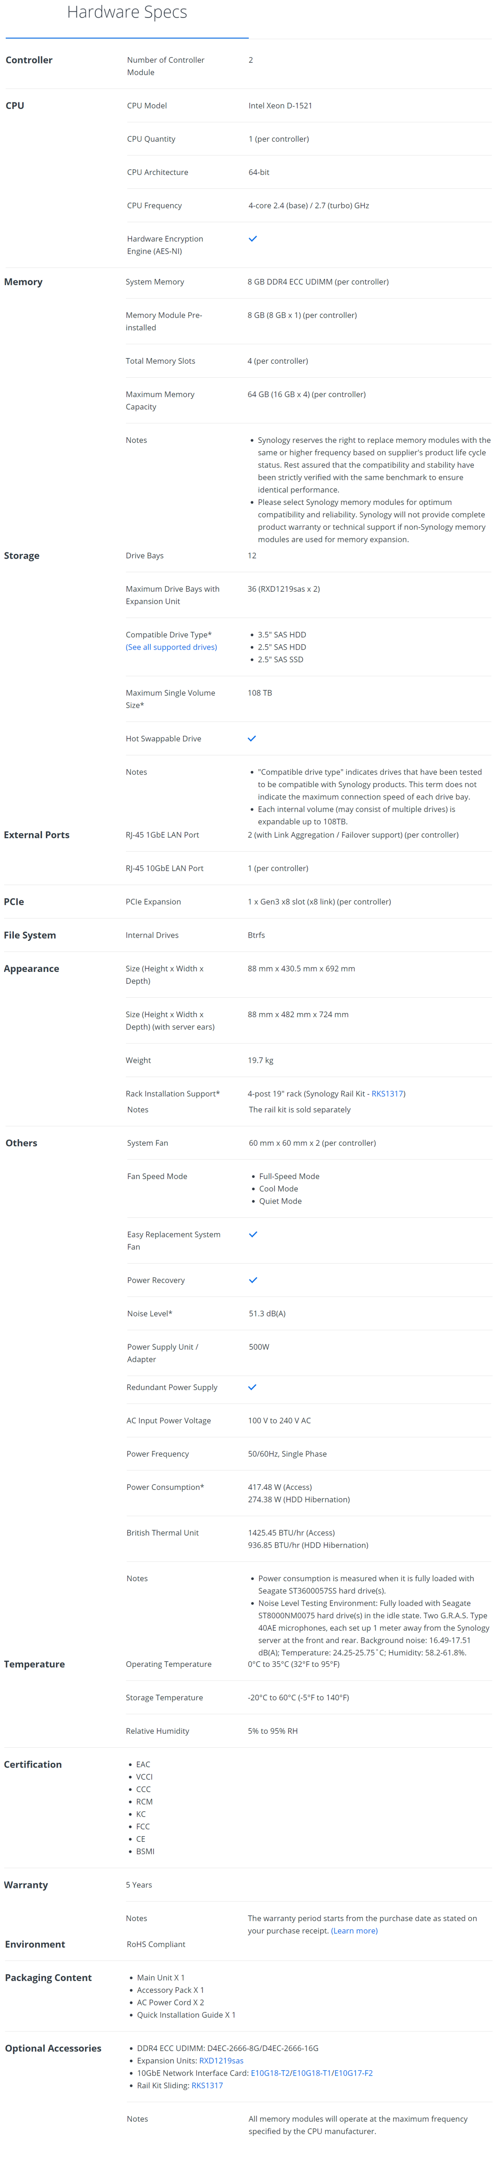Click the Storage section label
The image size is (497, 2160).
click(22, 556)
